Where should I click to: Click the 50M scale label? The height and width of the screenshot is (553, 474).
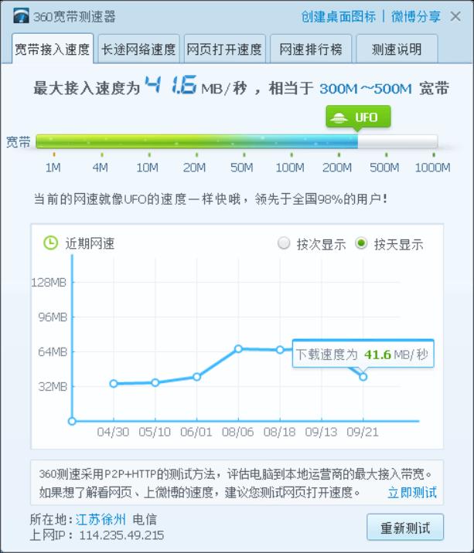242,168
